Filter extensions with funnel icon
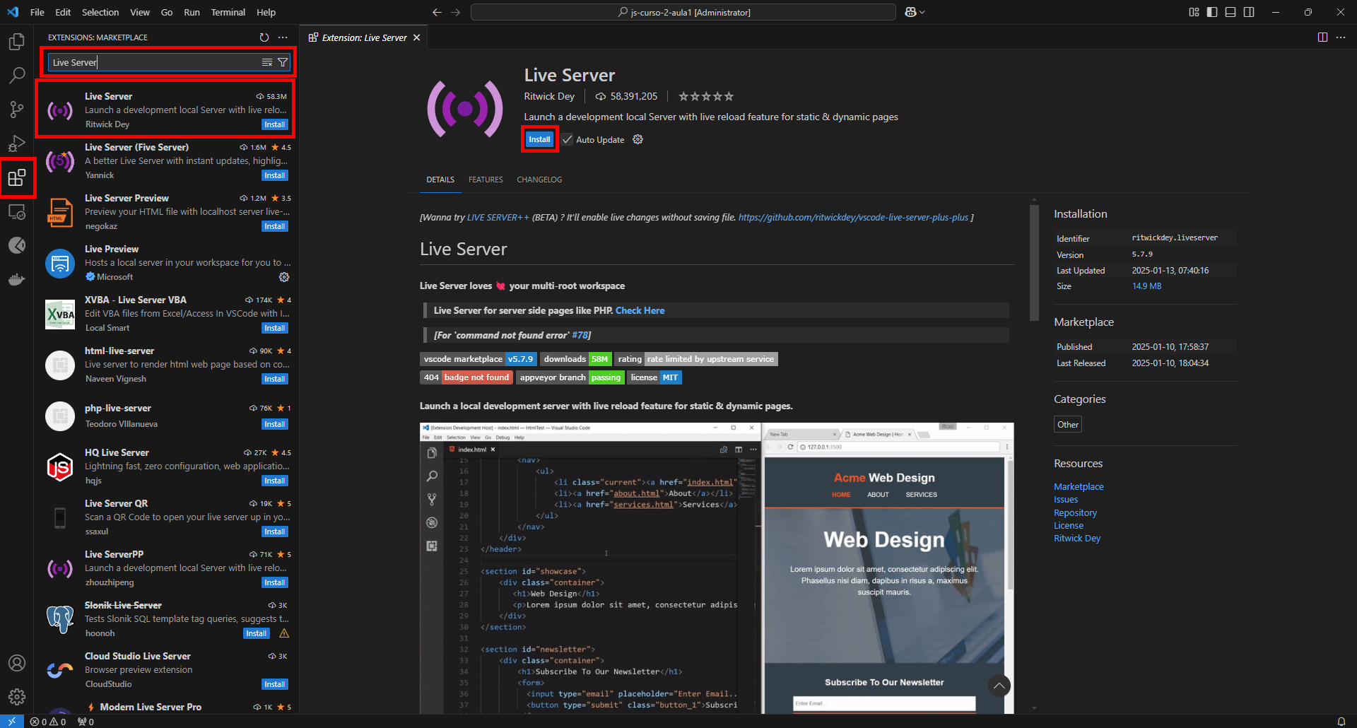Image resolution: width=1357 pixels, height=728 pixels. pos(283,62)
